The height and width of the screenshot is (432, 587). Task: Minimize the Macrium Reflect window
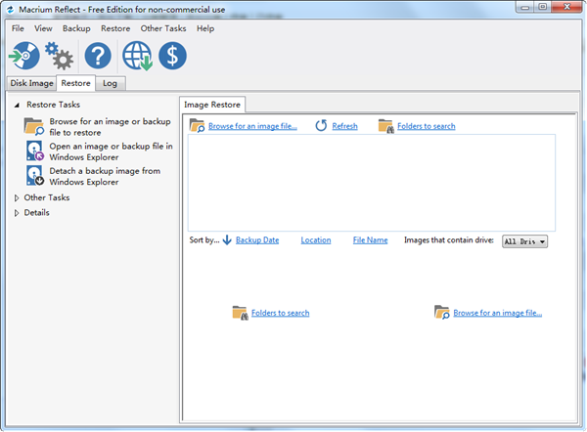coord(524,7)
